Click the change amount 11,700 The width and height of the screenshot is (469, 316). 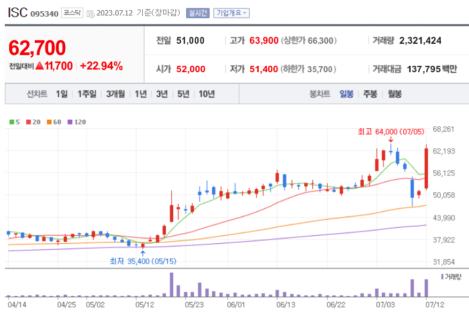(x=58, y=66)
